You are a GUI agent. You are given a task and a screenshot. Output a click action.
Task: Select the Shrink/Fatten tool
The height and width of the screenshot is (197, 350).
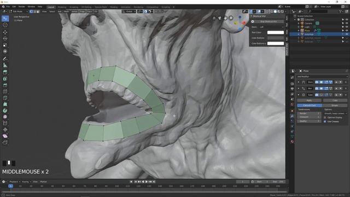pyautogui.click(x=5, y=130)
